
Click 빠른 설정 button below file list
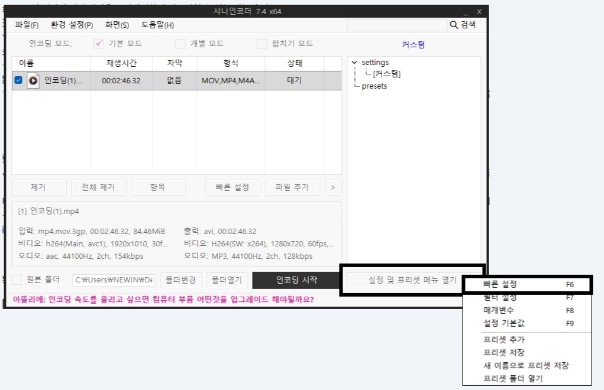pyautogui.click(x=232, y=187)
